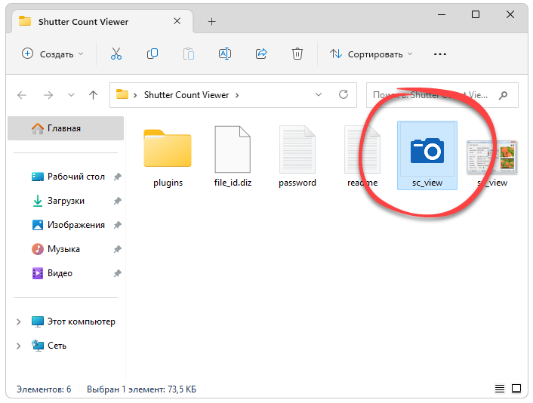Viewport: 533px width, 403px height.
Task: Expand the Этот компьютер tree node
Action: click(x=19, y=321)
